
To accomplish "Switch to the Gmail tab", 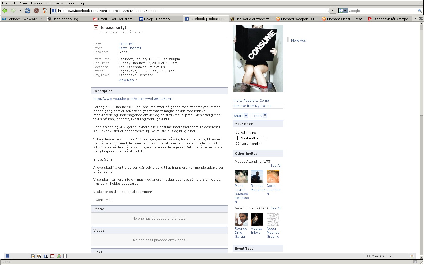I will click(x=115, y=19).
